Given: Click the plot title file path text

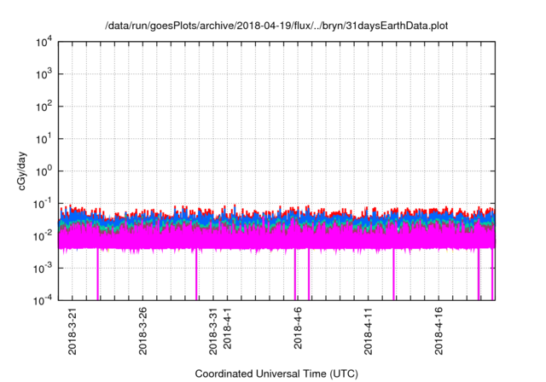Looking at the screenshot, I should (276, 26).
